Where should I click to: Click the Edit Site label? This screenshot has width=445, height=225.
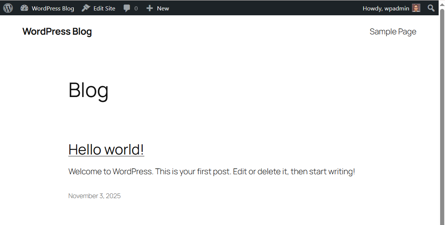pyautogui.click(x=104, y=8)
